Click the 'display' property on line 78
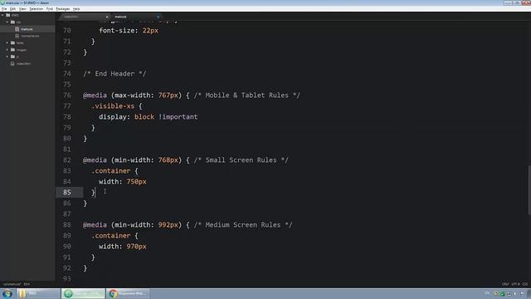 tap(113, 117)
